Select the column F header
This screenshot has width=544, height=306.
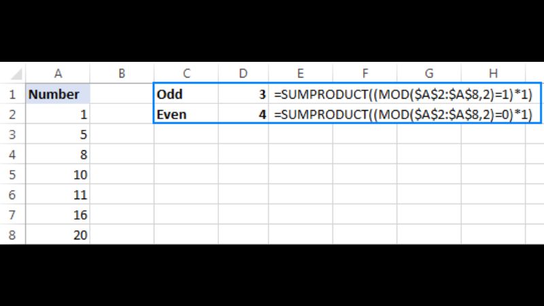tap(365, 73)
